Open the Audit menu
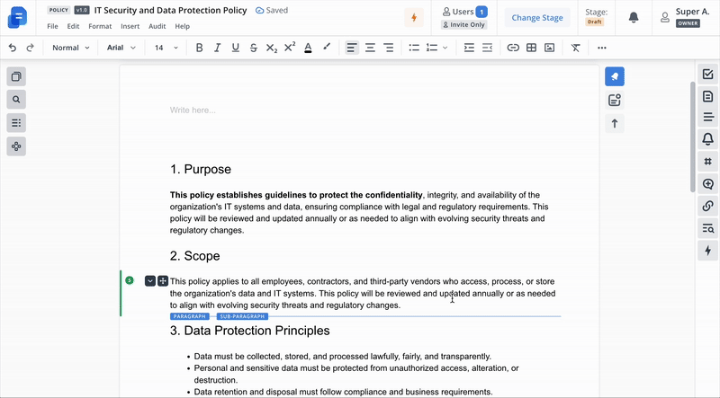 [157, 27]
